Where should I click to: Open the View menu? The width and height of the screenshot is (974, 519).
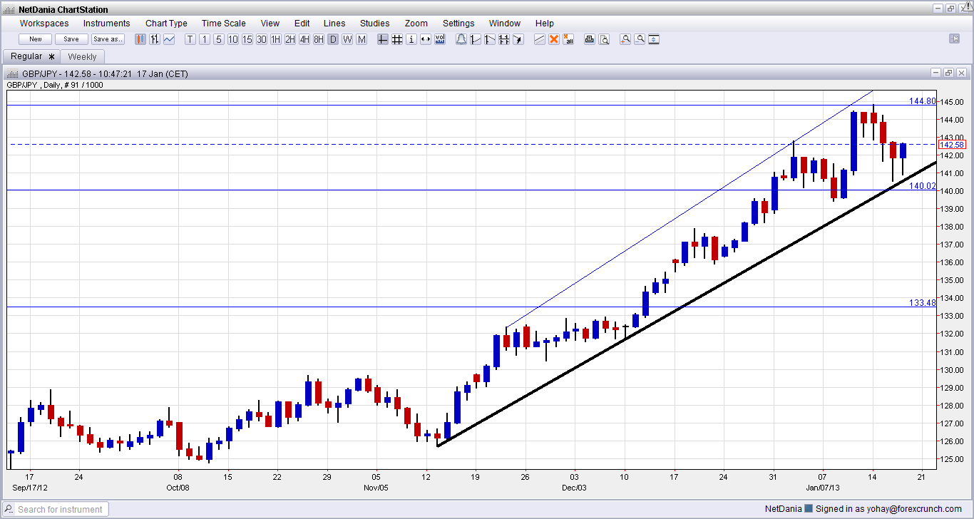[x=270, y=24]
